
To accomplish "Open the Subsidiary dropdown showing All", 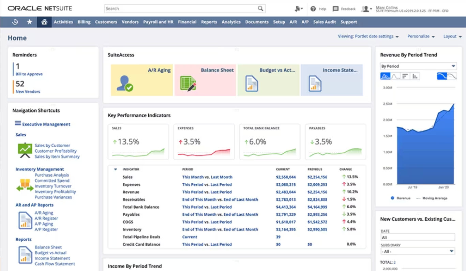I will (x=418, y=251).
